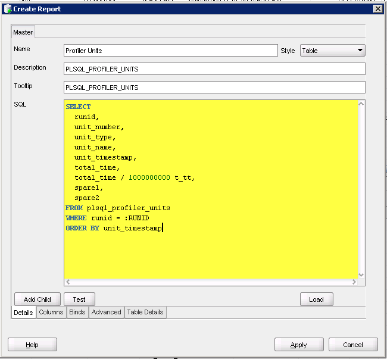Cancel the Create Report dialog
The width and height of the screenshot is (387, 359).
tap(353, 345)
